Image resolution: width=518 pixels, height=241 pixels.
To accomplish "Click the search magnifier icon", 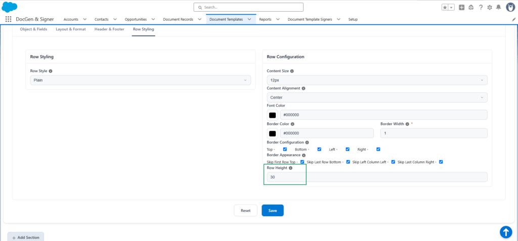I will tap(200, 7).
